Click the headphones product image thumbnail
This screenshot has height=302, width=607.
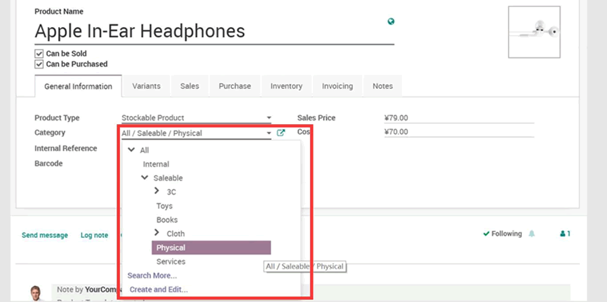click(533, 32)
